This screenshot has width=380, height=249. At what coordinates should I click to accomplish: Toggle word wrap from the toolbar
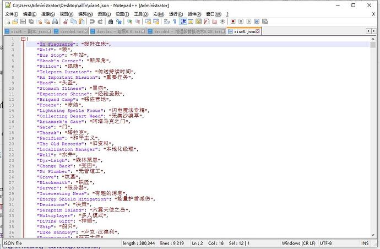pos(167,21)
